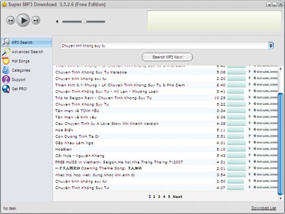This screenshot has width=285, height=214.
Task: Go to results page 2
Action: click(x=154, y=197)
